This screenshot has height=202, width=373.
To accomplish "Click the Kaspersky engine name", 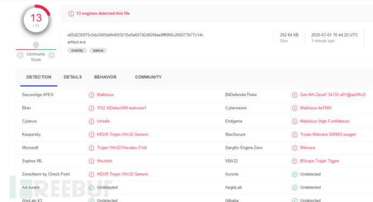I will coord(31,134).
